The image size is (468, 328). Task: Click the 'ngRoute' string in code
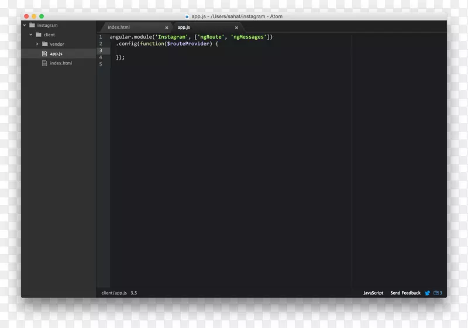(211, 37)
